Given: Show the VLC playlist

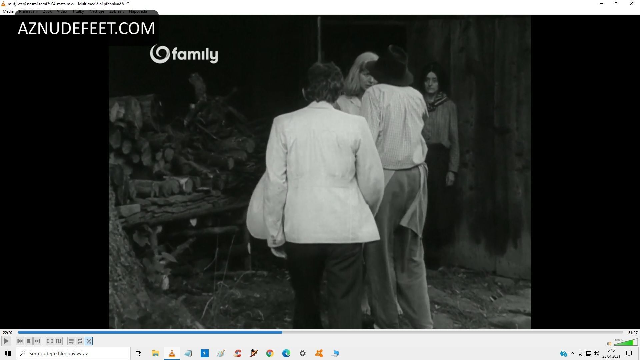Looking at the screenshot, I should click(71, 341).
